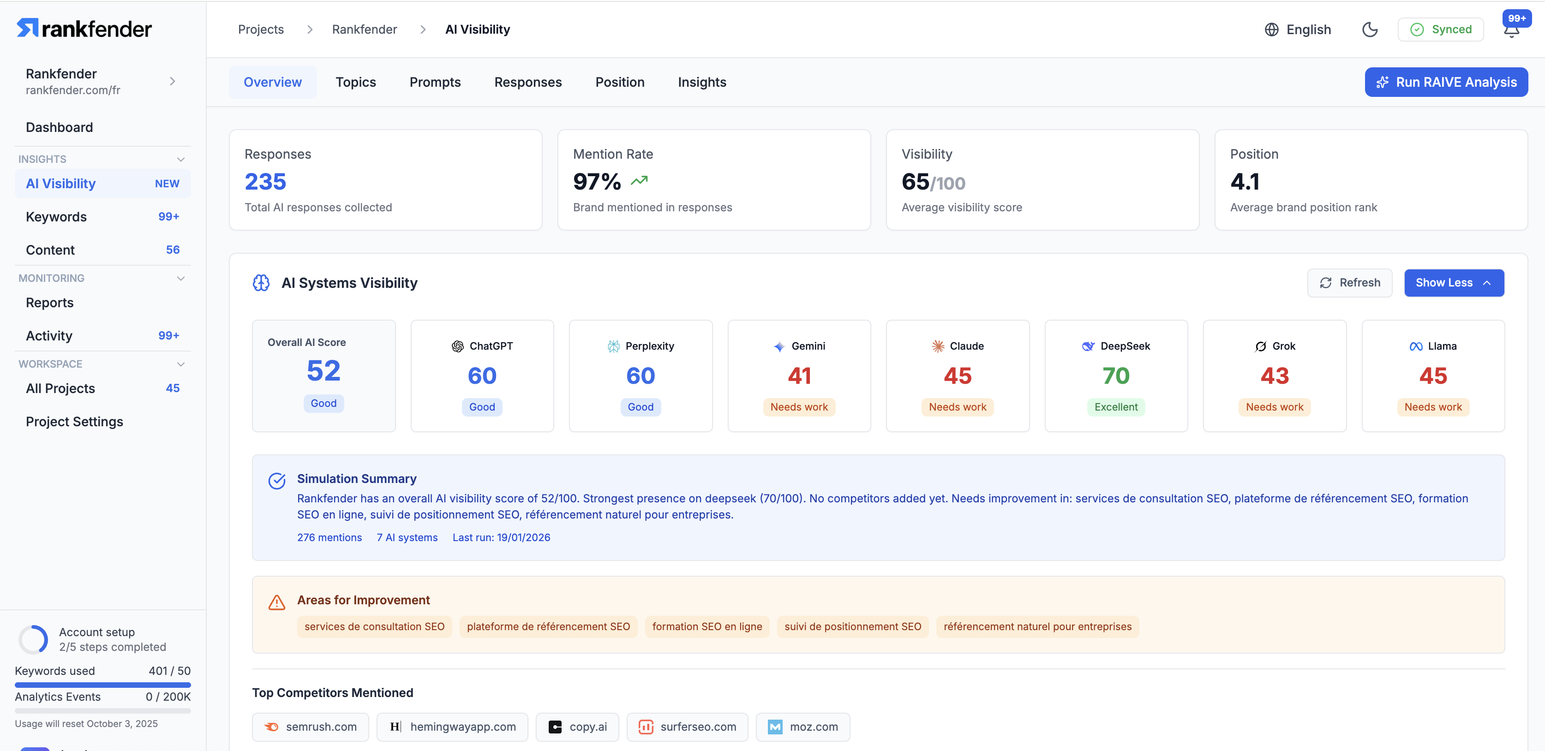Viewport: 1545px width, 751px height.
Task: Switch to the Prompts tab
Action: (x=435, y=82)
